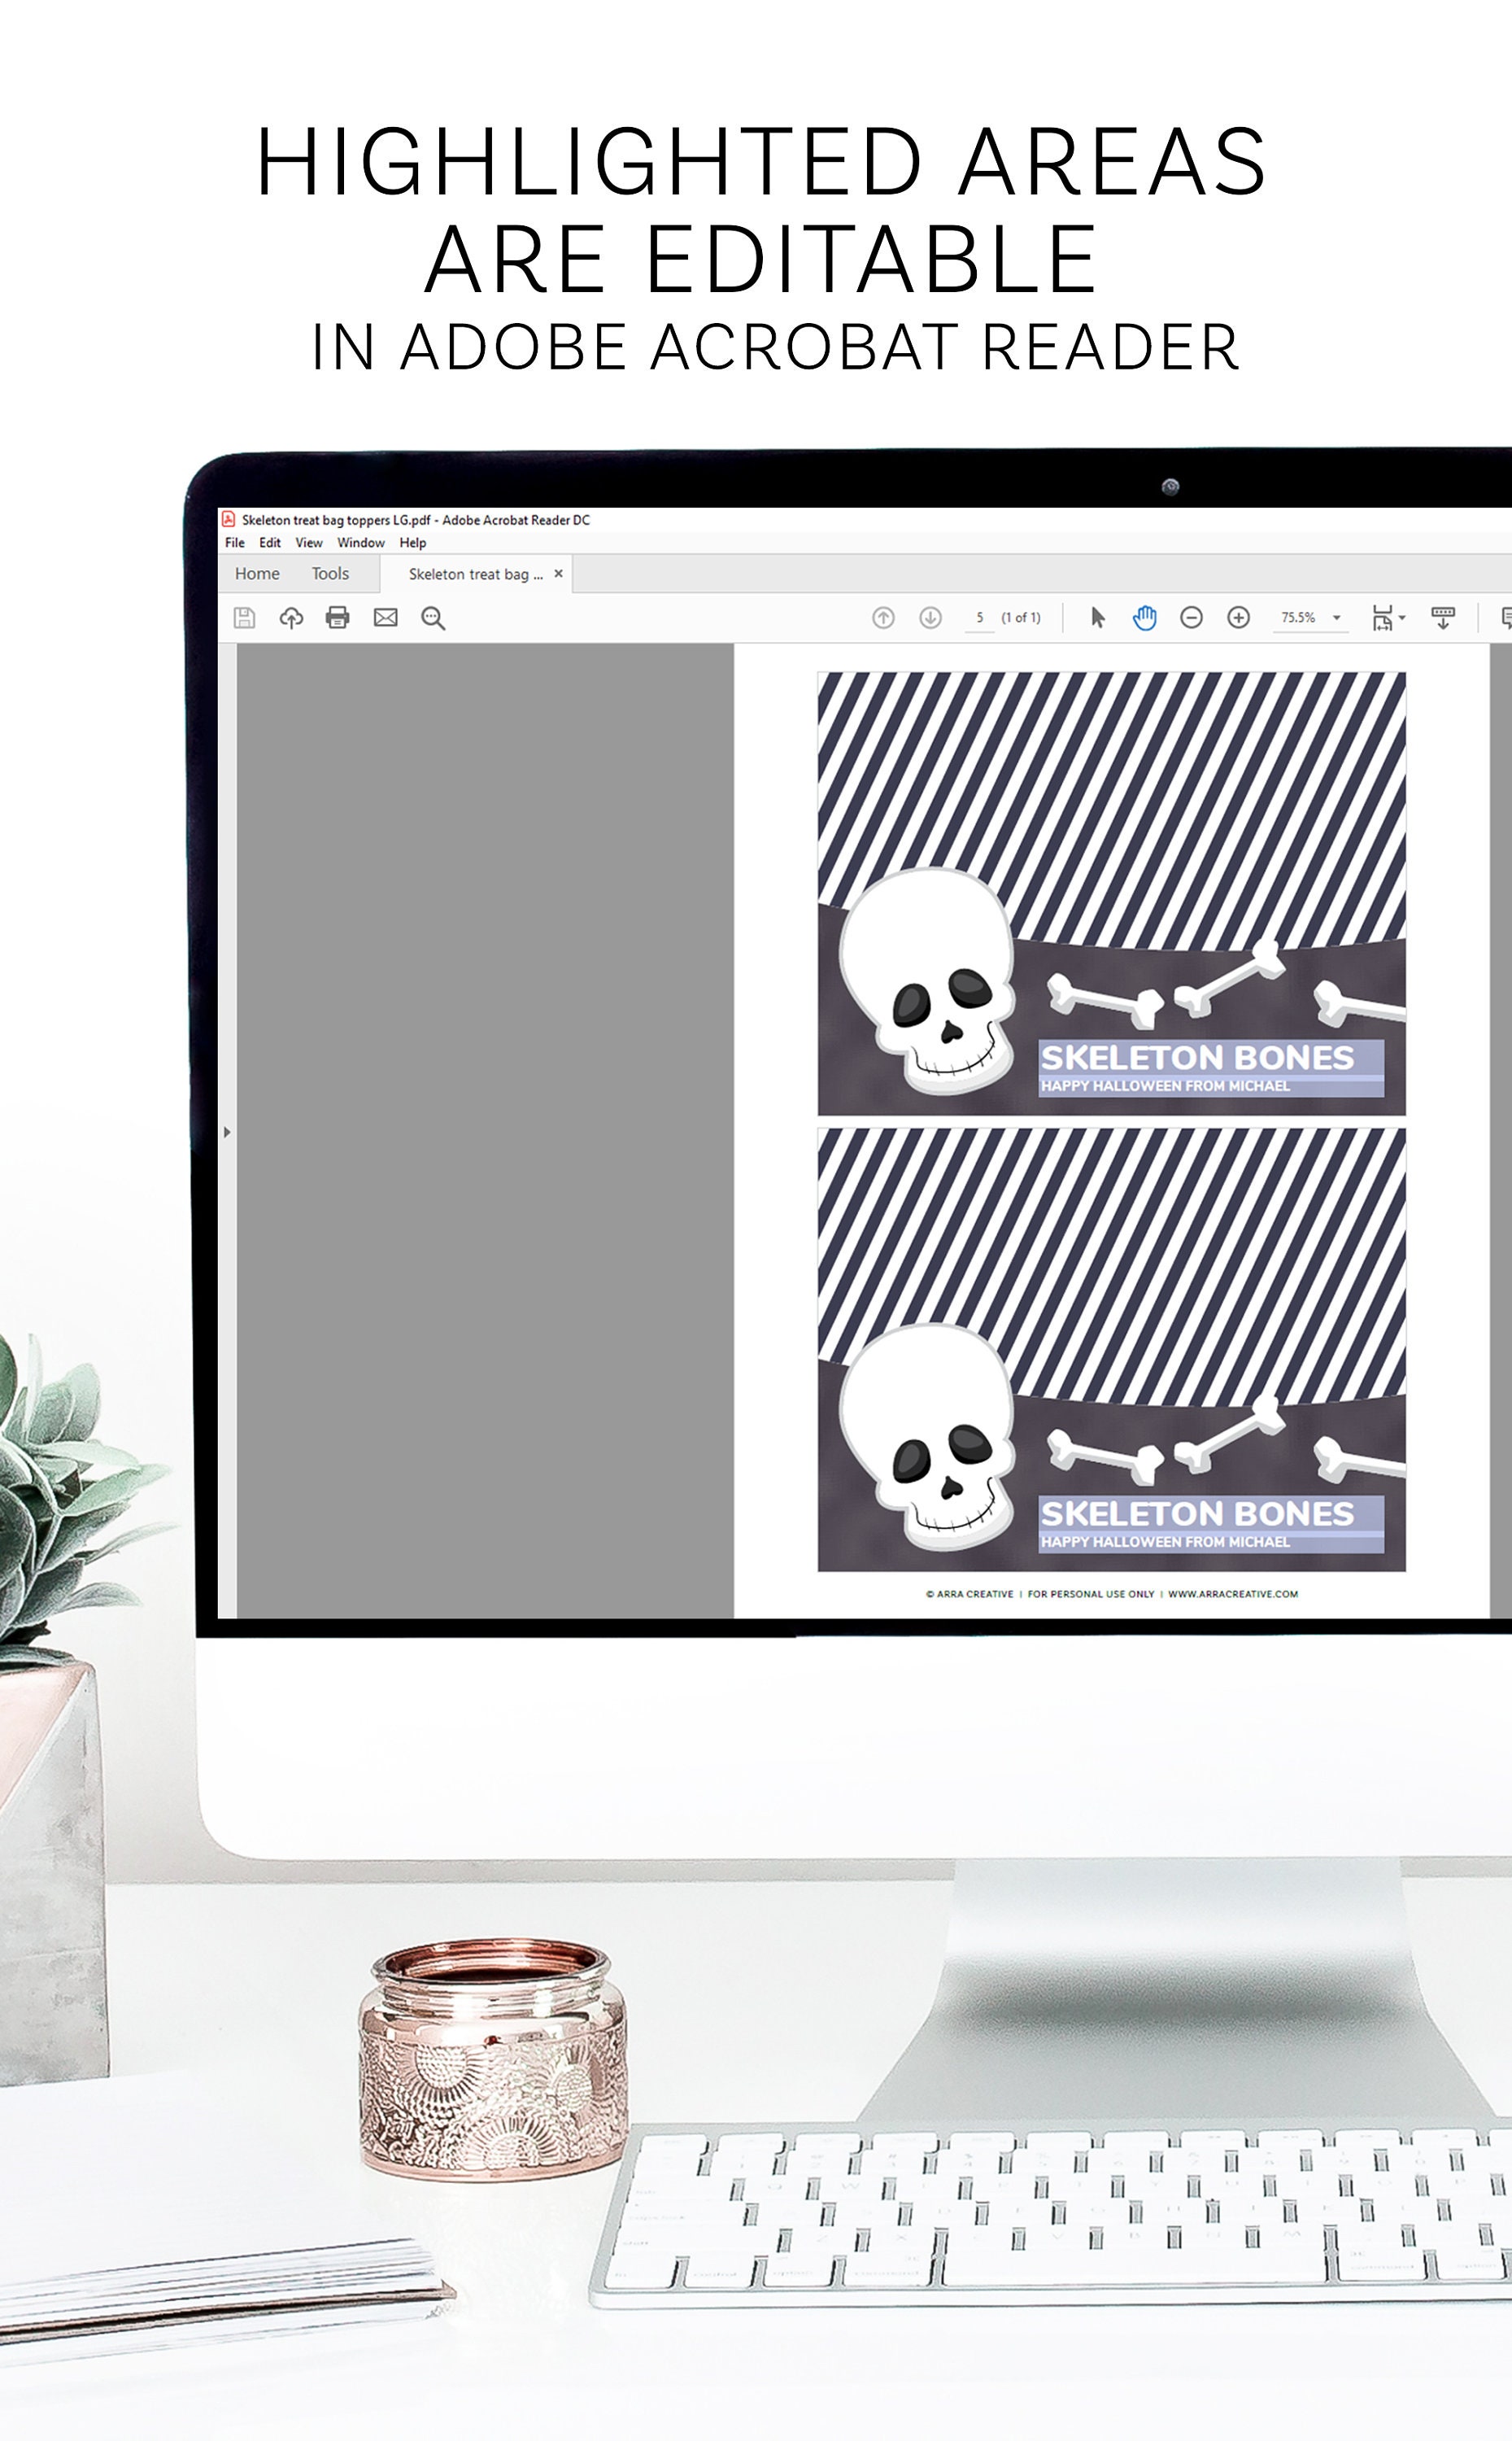Print the Skeleton treat bag document

[335, 618]
